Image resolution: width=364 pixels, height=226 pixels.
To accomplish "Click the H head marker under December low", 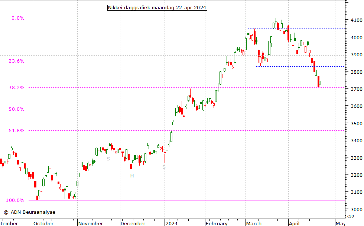I will coord(132,176).
